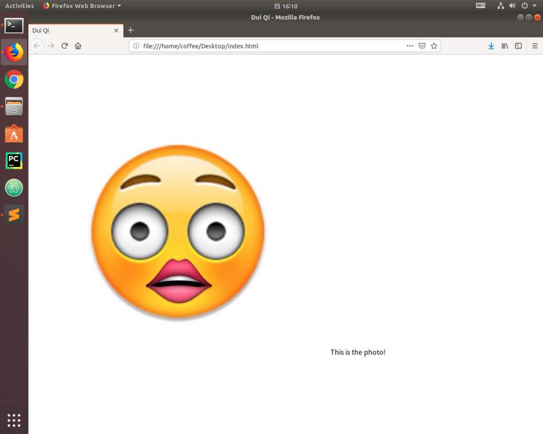Go forward one page in Firefox
The height and width of the screenshot is (434, 543).
pos(51,46)
